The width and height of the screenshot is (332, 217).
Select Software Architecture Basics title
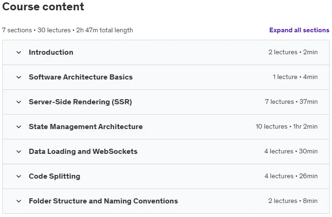[x=81, y=77]
